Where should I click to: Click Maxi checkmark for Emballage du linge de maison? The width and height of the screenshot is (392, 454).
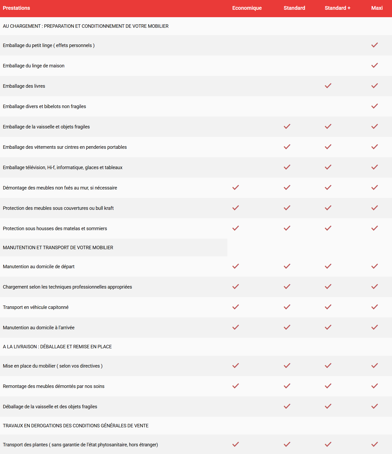tap(375, 66)
